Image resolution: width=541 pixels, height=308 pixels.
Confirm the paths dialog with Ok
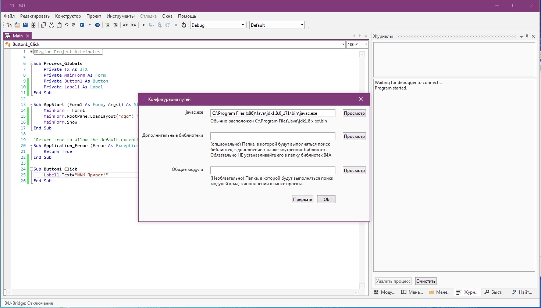(x=326, y=199)
